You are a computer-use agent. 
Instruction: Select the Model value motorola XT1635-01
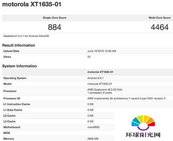99,84
